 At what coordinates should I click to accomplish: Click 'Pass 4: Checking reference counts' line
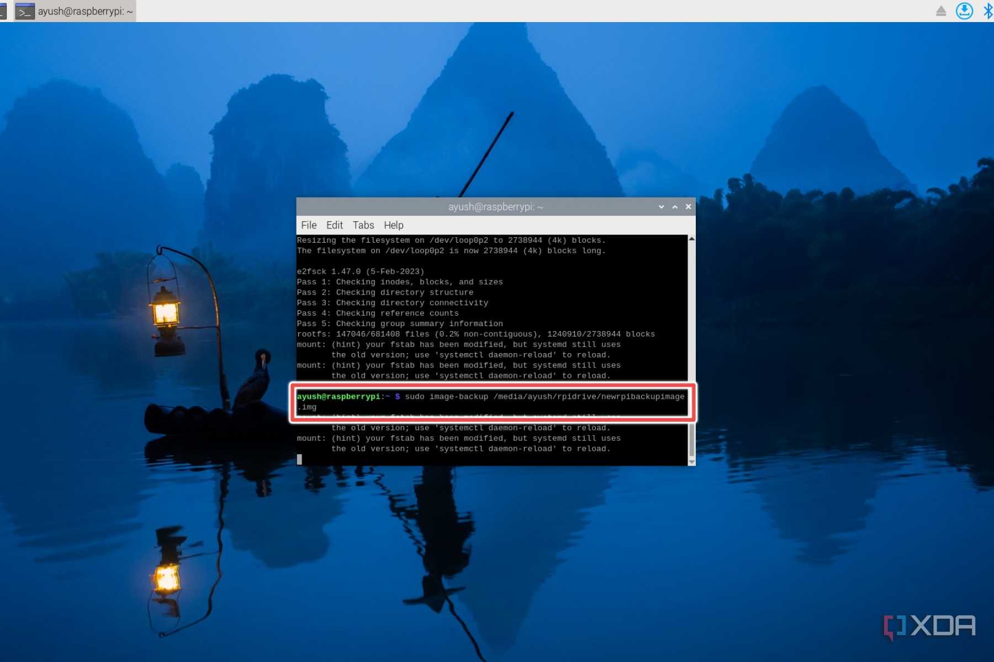click(378, 313)
